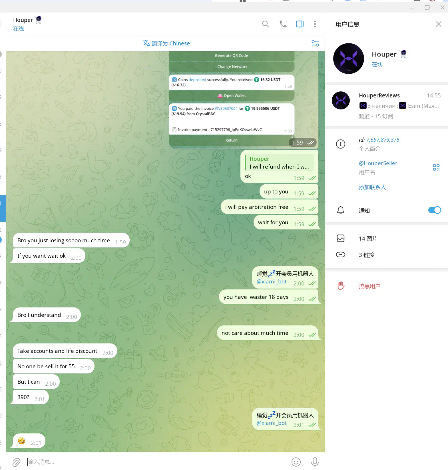The width and height of the screenshot is (448, 470).
Task: Turn off notifications toggle switch
Action: point(435,210)
